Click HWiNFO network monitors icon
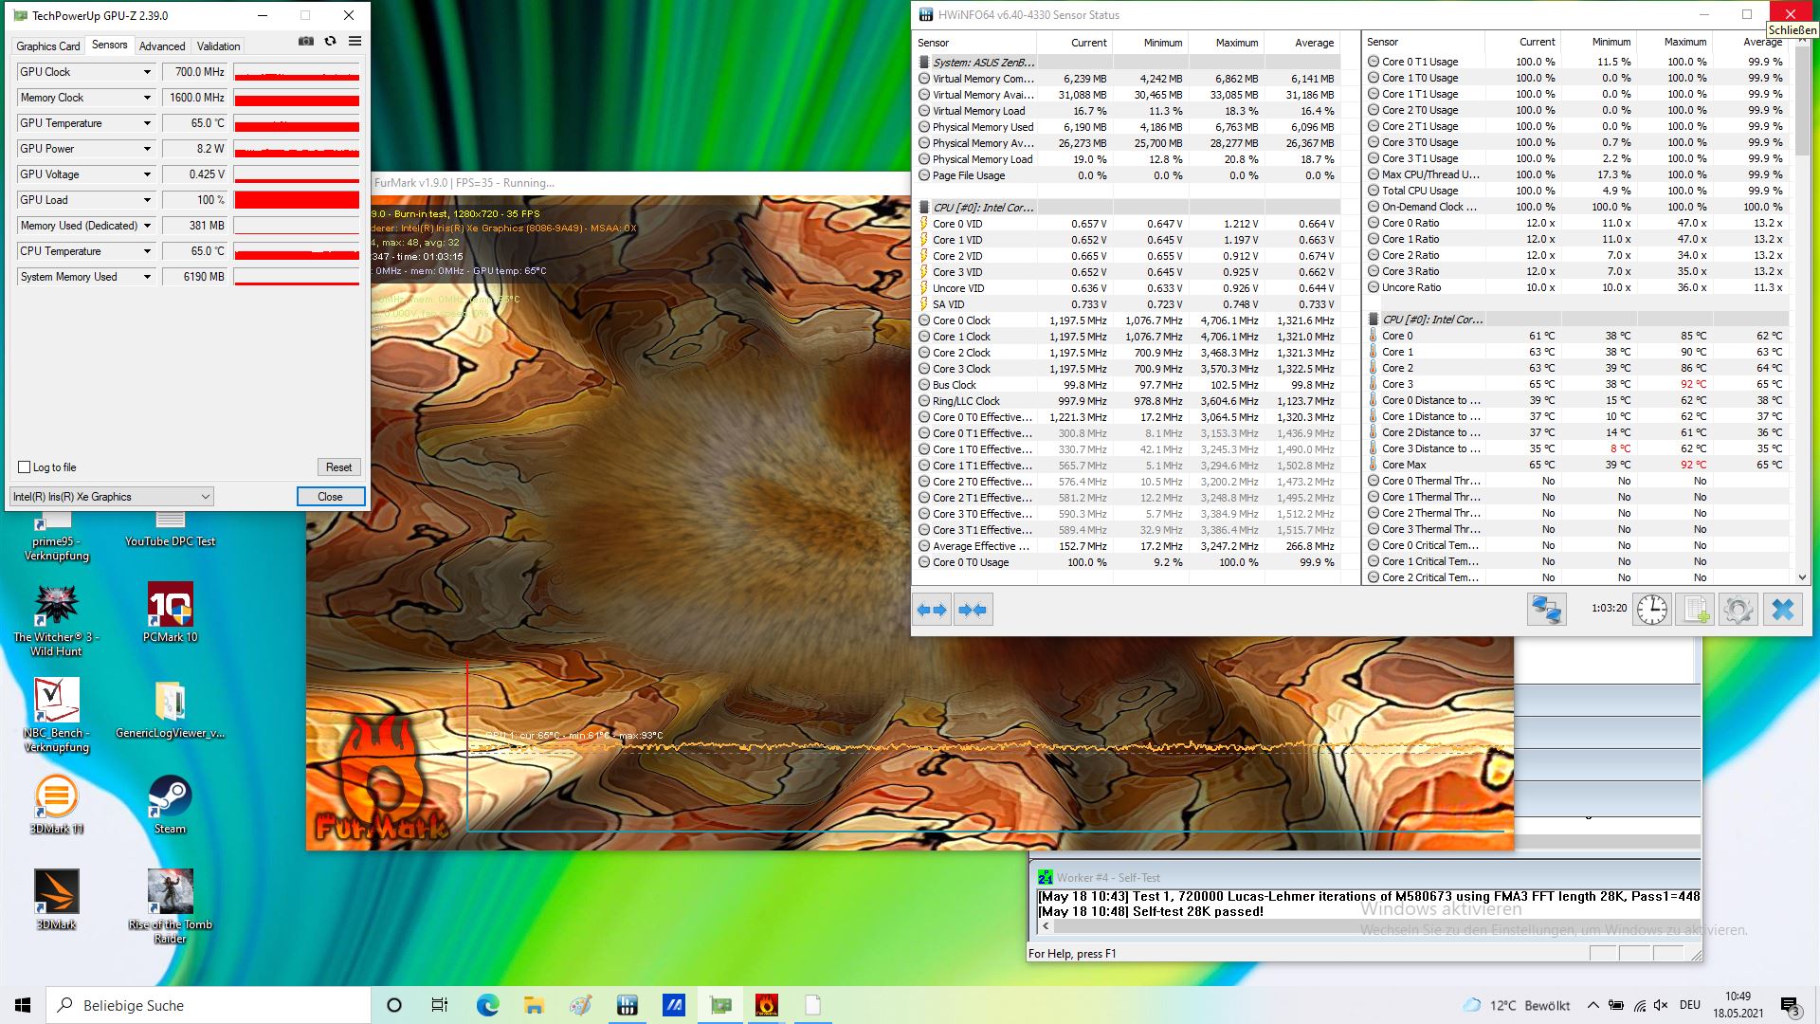 (x=1546, y=609)
